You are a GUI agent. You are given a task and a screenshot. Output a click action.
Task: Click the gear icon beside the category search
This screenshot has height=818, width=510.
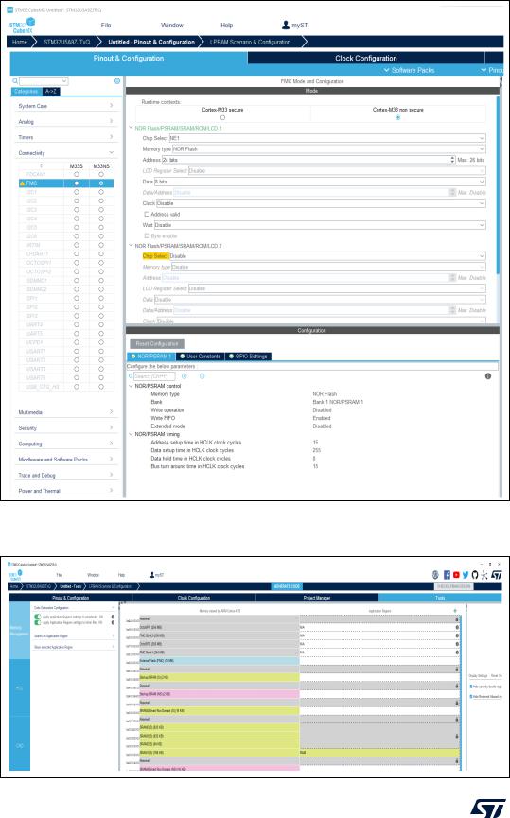tap(117, 81)
